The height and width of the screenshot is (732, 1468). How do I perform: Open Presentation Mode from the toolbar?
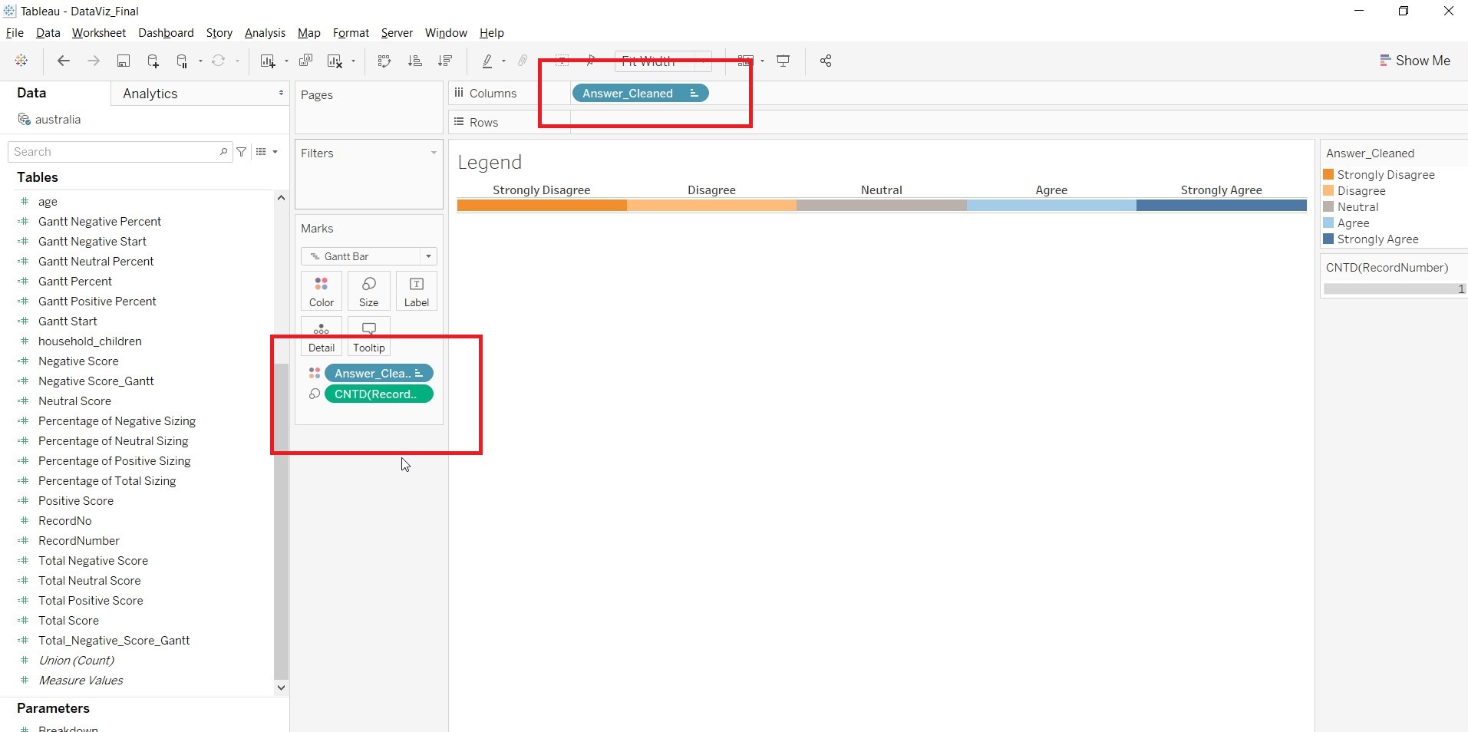(x=783, y=61)
